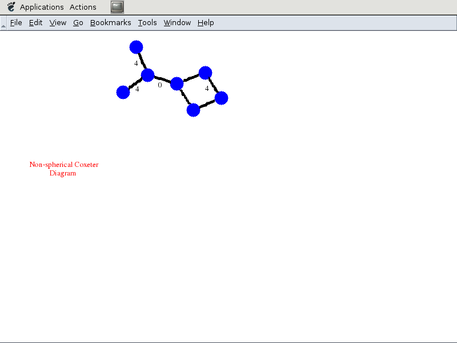Expand the Window menu

click(x=177, y=23)
